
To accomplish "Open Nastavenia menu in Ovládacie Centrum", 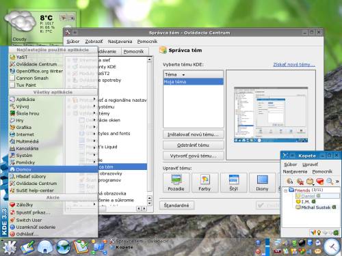I will point(120,42).
